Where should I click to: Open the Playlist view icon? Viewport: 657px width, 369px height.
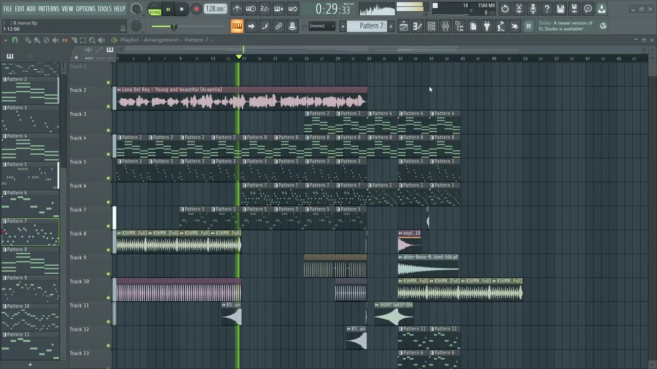coord(404,26)
